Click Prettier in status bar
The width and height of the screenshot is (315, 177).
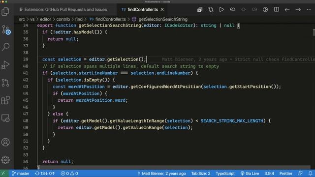(285, 174)
